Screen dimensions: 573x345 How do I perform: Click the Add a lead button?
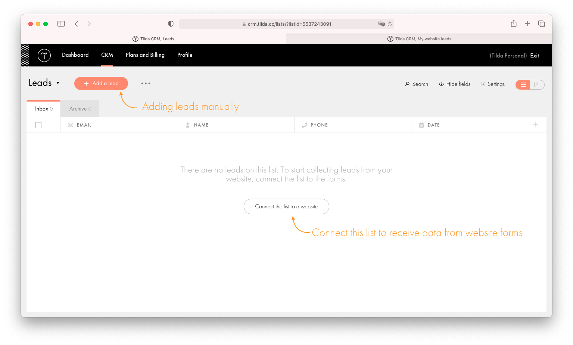pyautogui.click(x=101, y=83)
